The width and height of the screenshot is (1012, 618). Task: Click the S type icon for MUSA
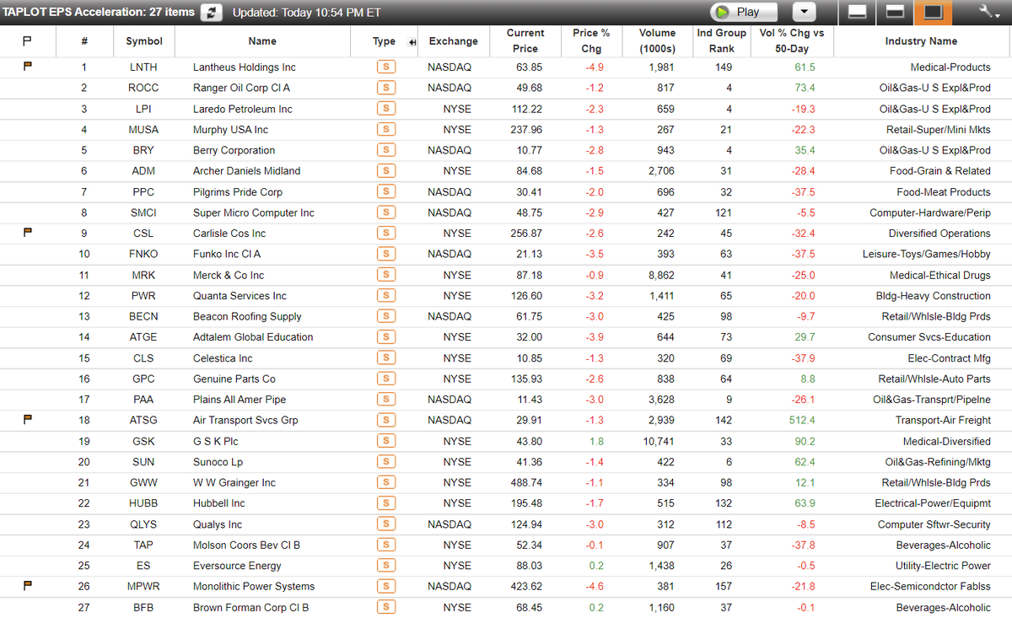click(386, 130)
